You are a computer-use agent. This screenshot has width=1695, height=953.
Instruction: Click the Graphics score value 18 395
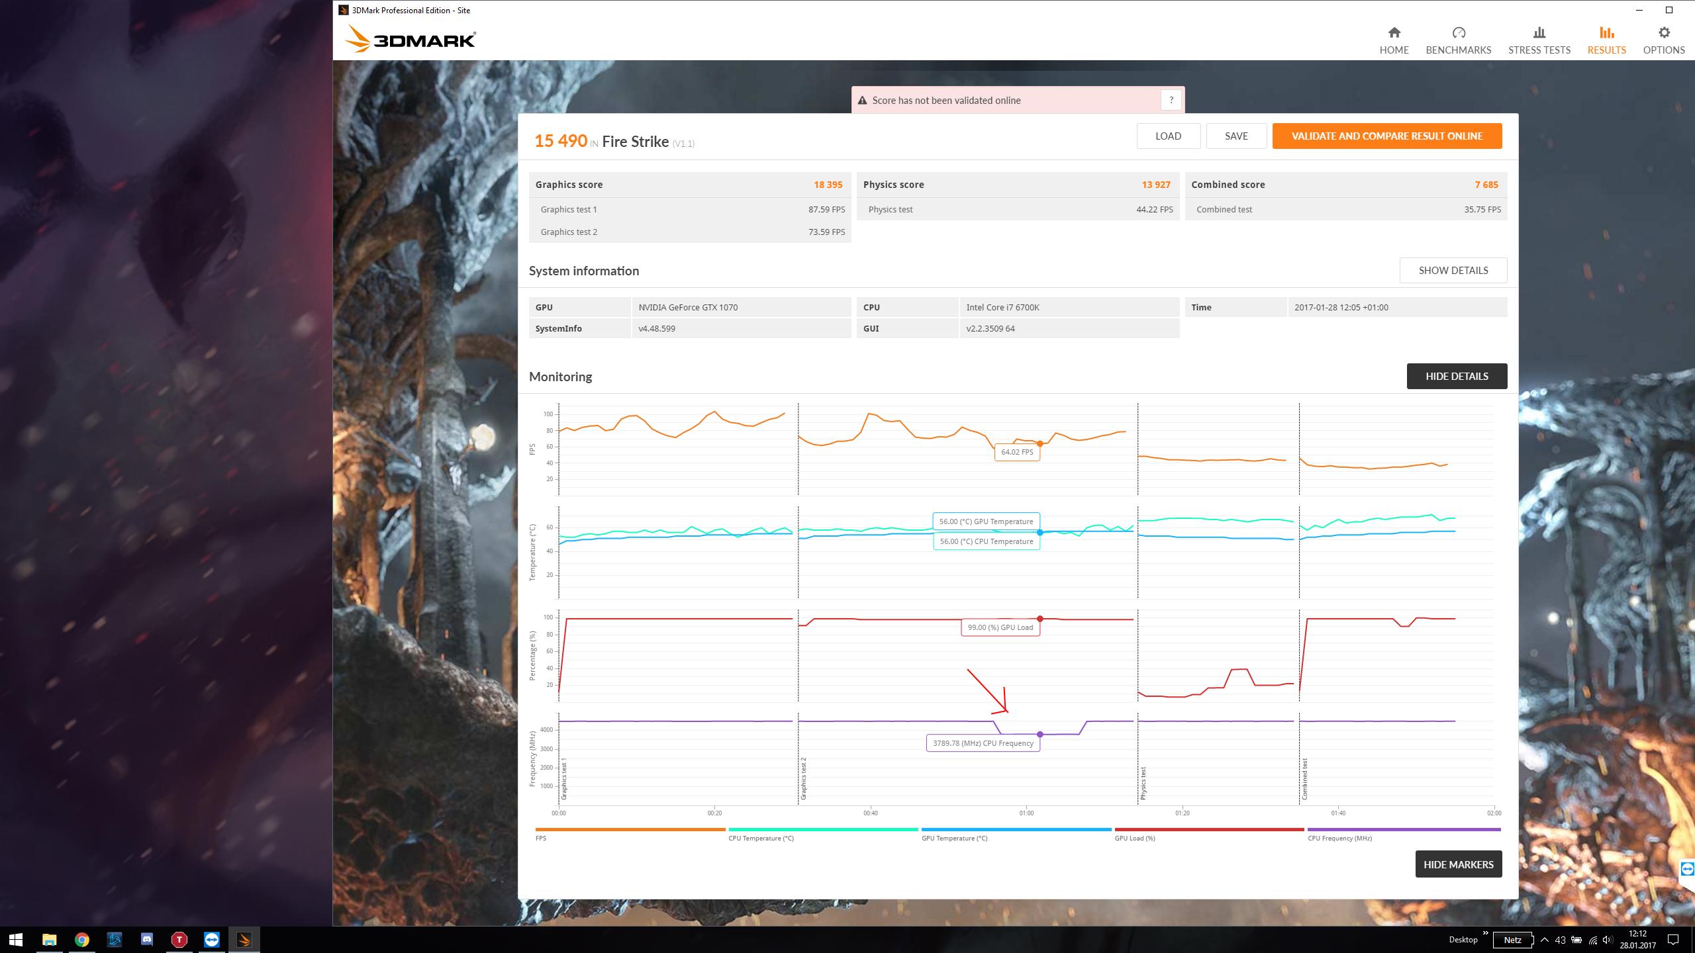(828, 185)
